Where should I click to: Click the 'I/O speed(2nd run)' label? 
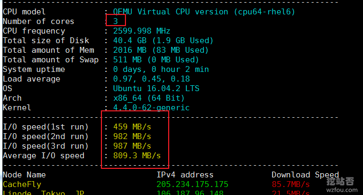[45, 136]
